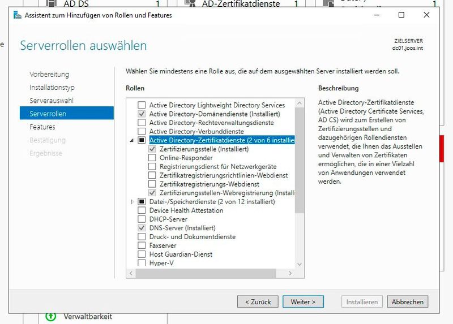Image resolution: width=453 pixels, height=324 pixels.
Task: Click the Bestätigung step
Action: click(x=48, y=140)
